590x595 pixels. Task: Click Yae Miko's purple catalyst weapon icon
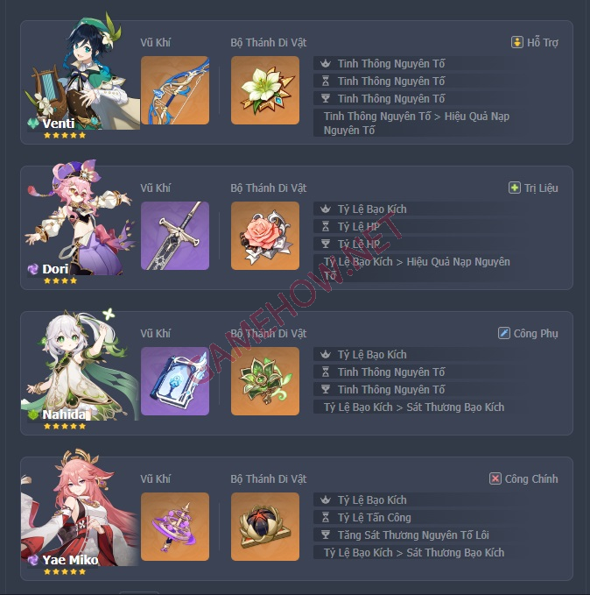tap(175, 527)
